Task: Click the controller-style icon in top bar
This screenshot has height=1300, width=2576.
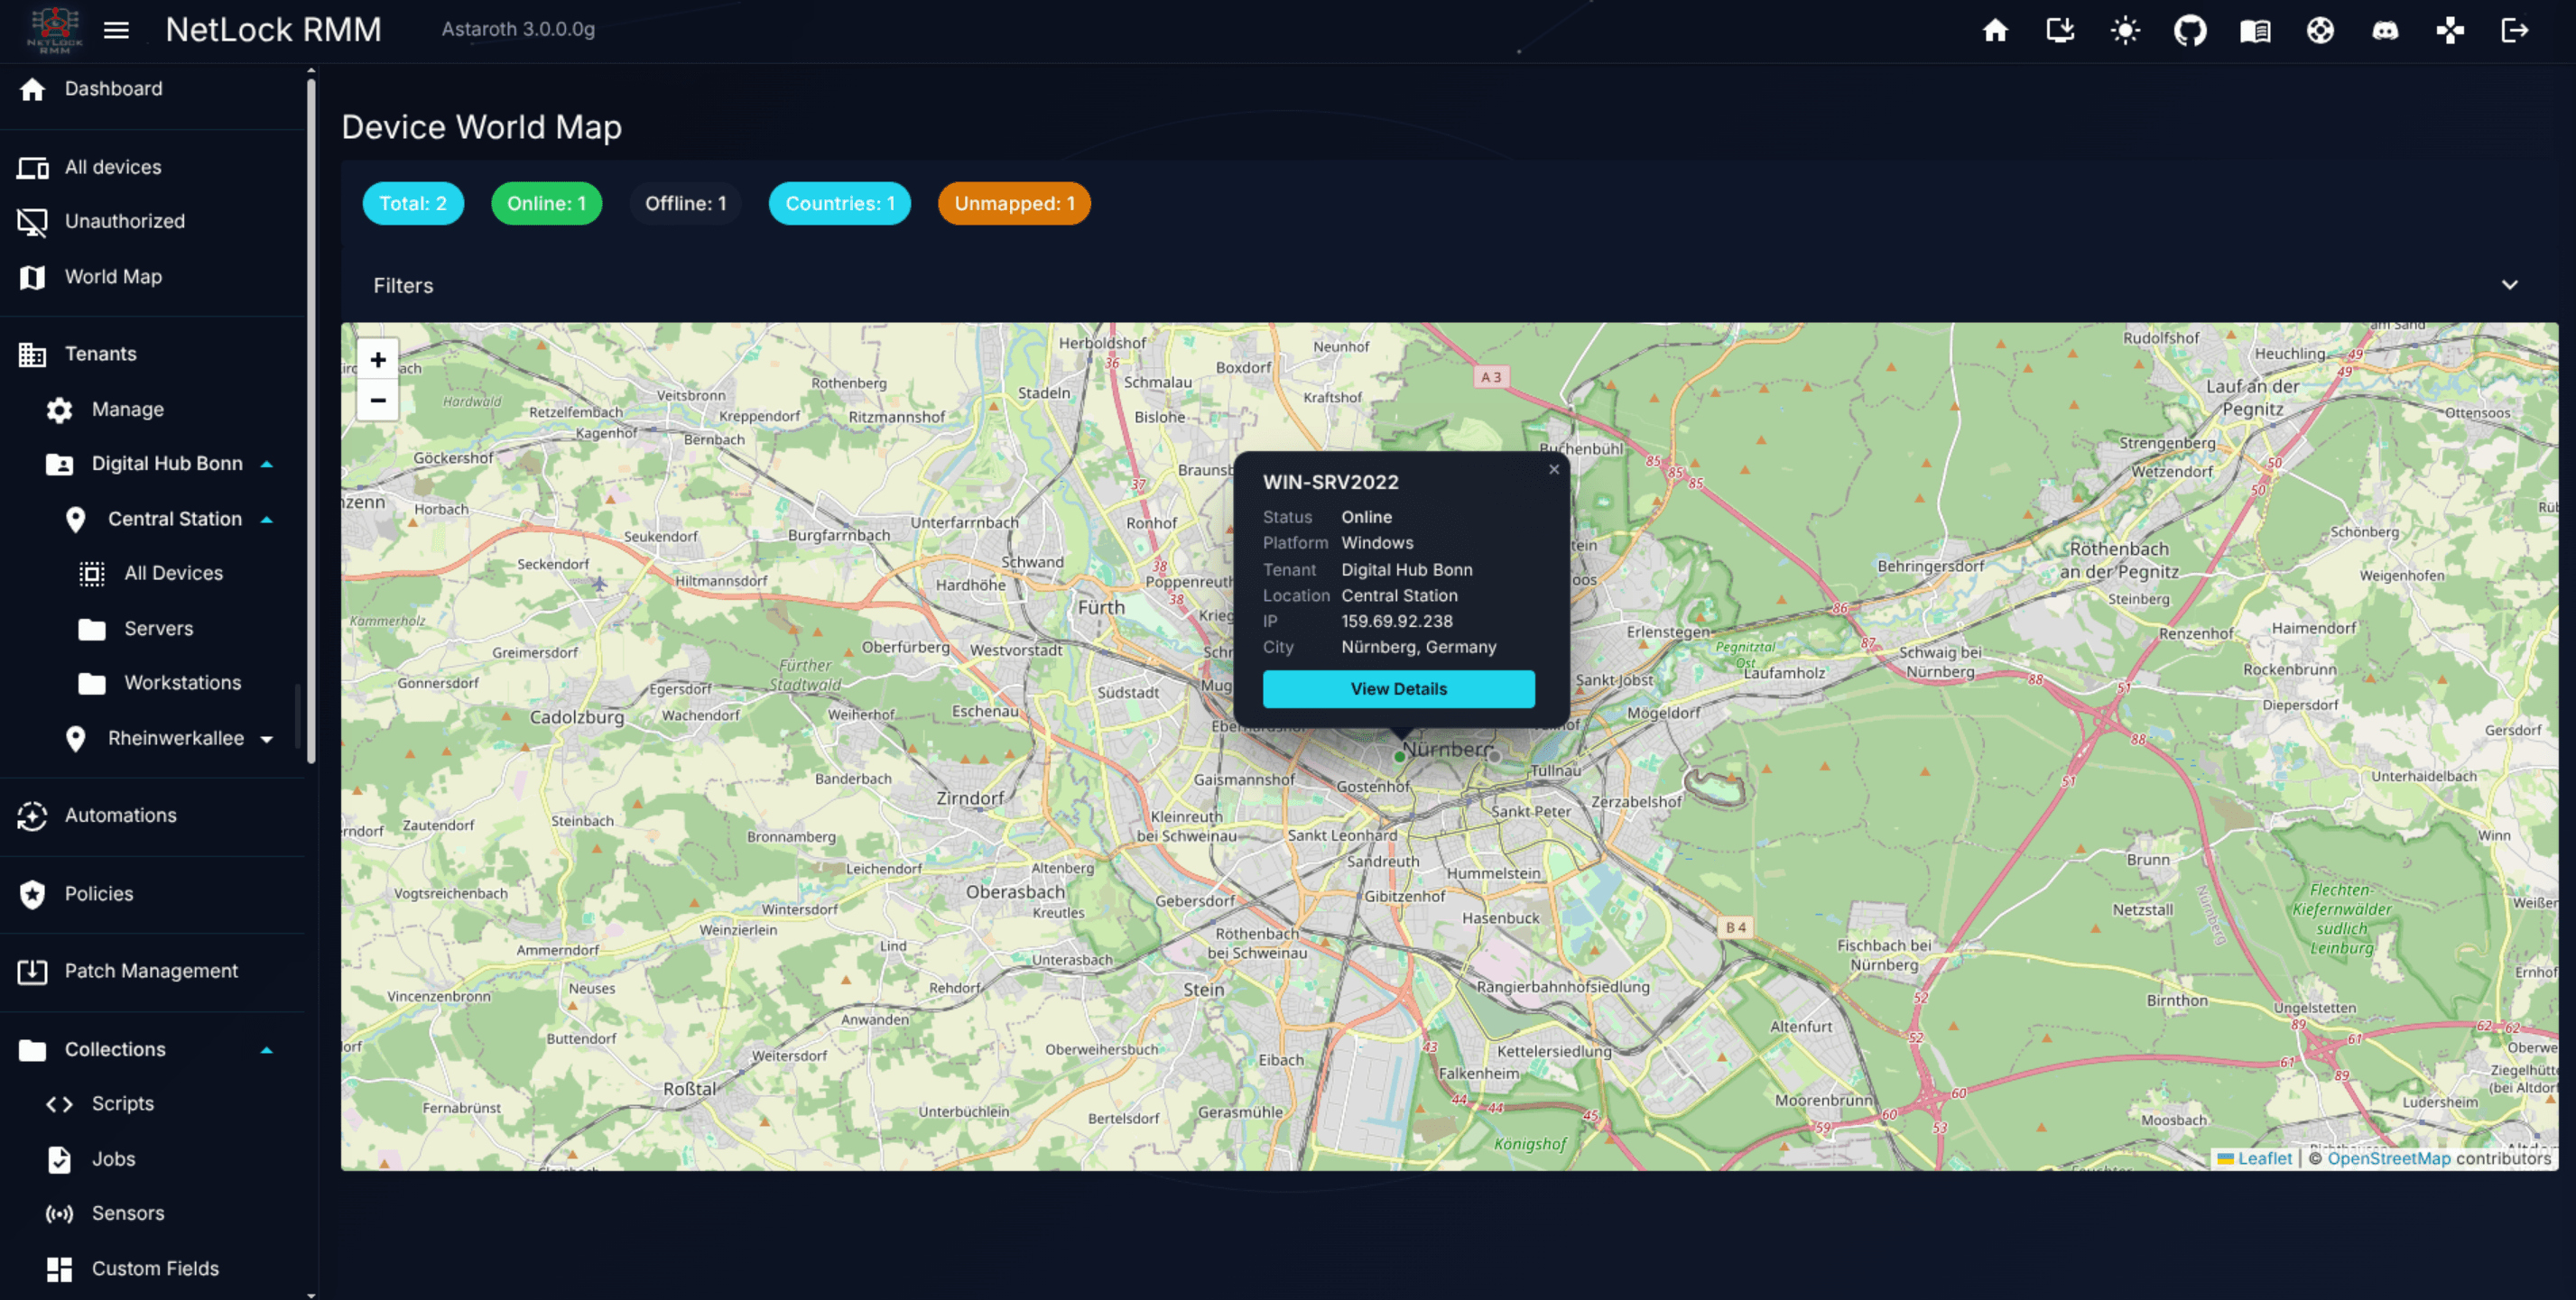Action: pos(2450,30)
